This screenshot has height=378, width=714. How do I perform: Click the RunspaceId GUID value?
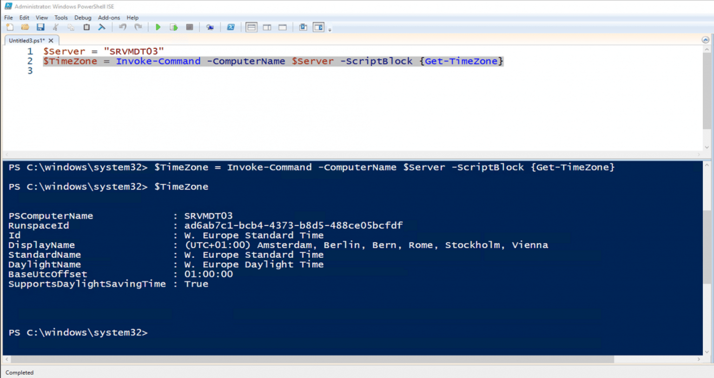point(293,226)
